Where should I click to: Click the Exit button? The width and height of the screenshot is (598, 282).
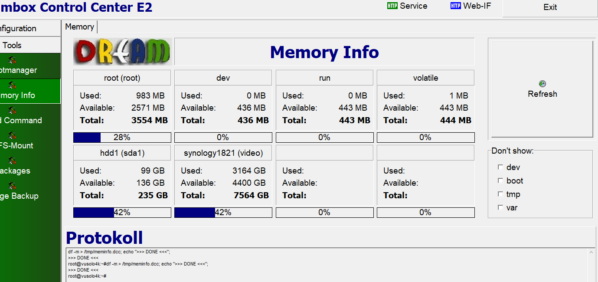[x=550, y=7]
